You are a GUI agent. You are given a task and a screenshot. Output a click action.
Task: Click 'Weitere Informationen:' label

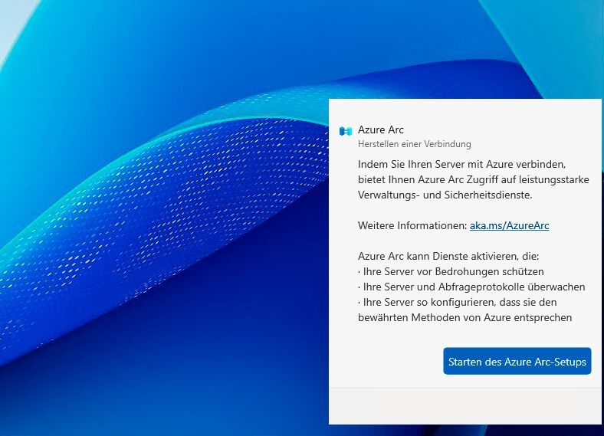pos(412,225)
